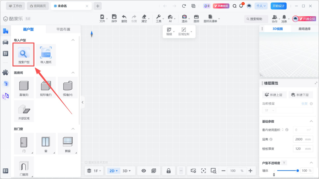Switch to the 房间选择 tab
Screen dimensions: 319x179
coord(304,29)
